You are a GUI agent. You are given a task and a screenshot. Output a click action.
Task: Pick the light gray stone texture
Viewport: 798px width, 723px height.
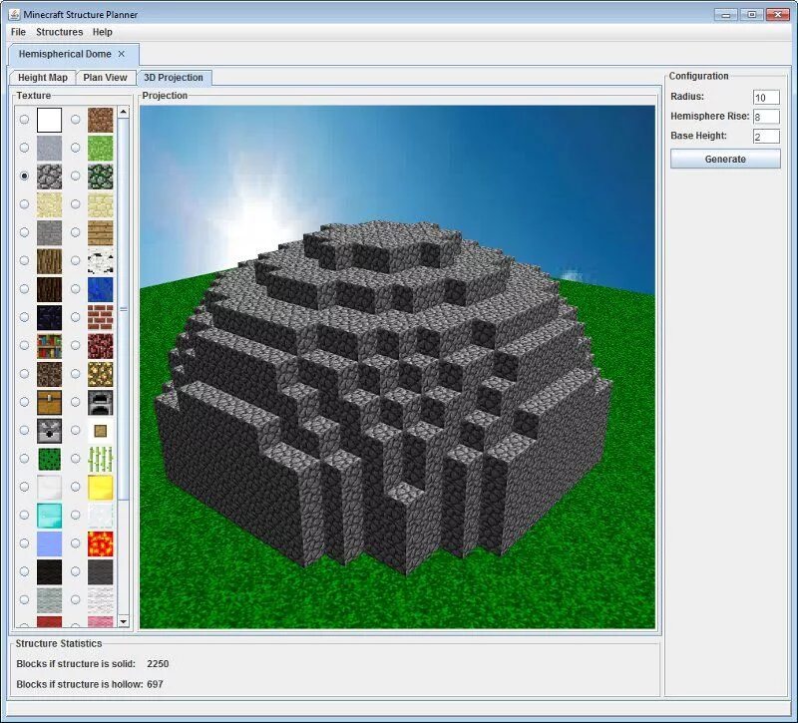point(49,148)
